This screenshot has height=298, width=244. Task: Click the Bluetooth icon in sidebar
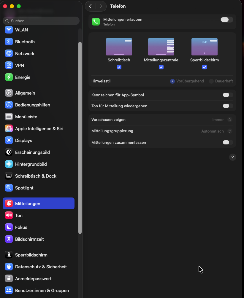(x=9, y=42)
